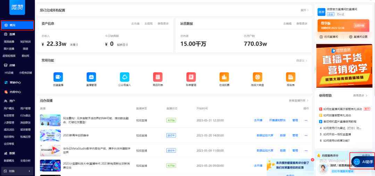Open more actions for 华为云MetaStudio row
Viewport: 375px width, 176px height.
(306, 151)
